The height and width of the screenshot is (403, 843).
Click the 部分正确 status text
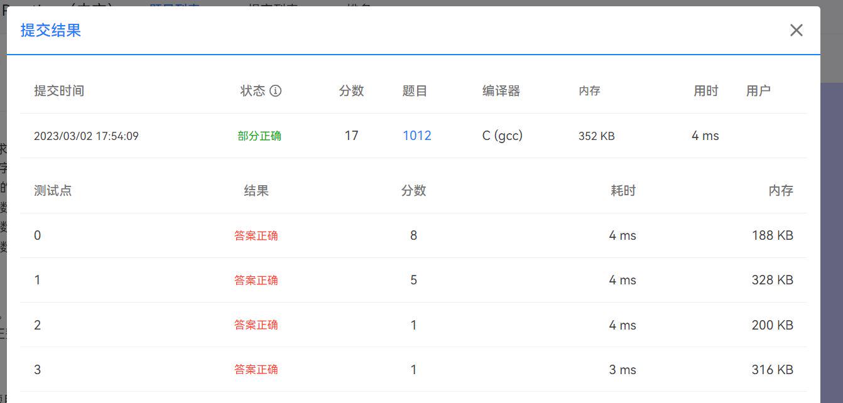tap(259, 136)
